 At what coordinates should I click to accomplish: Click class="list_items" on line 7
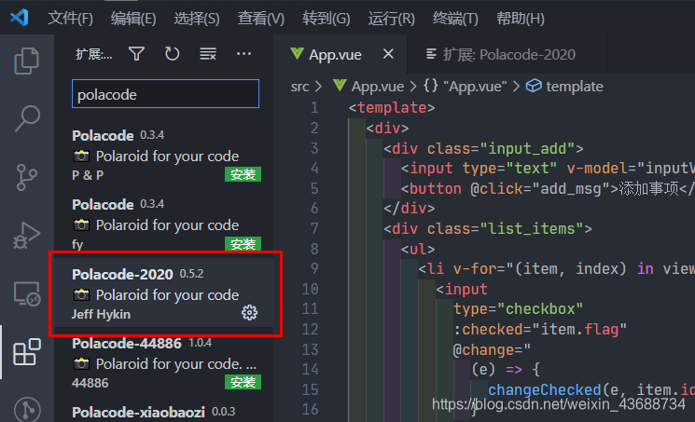(506, 228)
